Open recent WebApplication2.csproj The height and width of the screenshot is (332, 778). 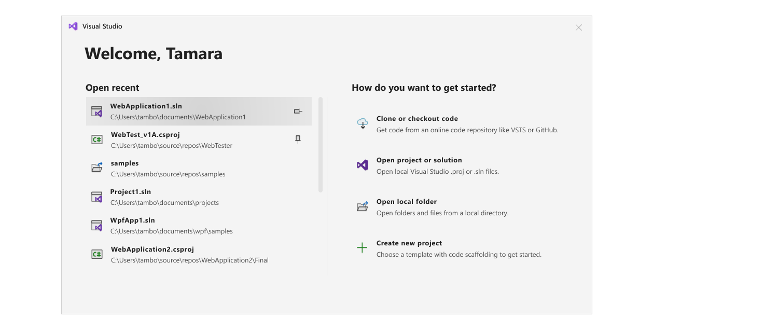199,255
